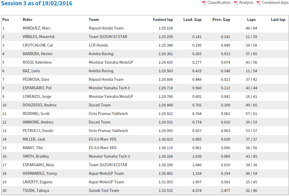289x196 pixels.
Task: Click Suzuki Test Team in last row
Action: (x=104, y=191)
